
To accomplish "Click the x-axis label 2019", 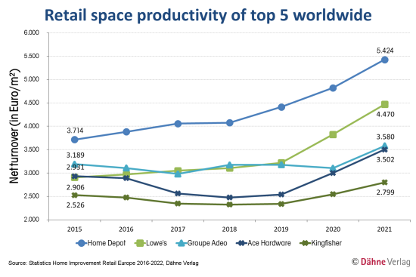I will point(281,229).
